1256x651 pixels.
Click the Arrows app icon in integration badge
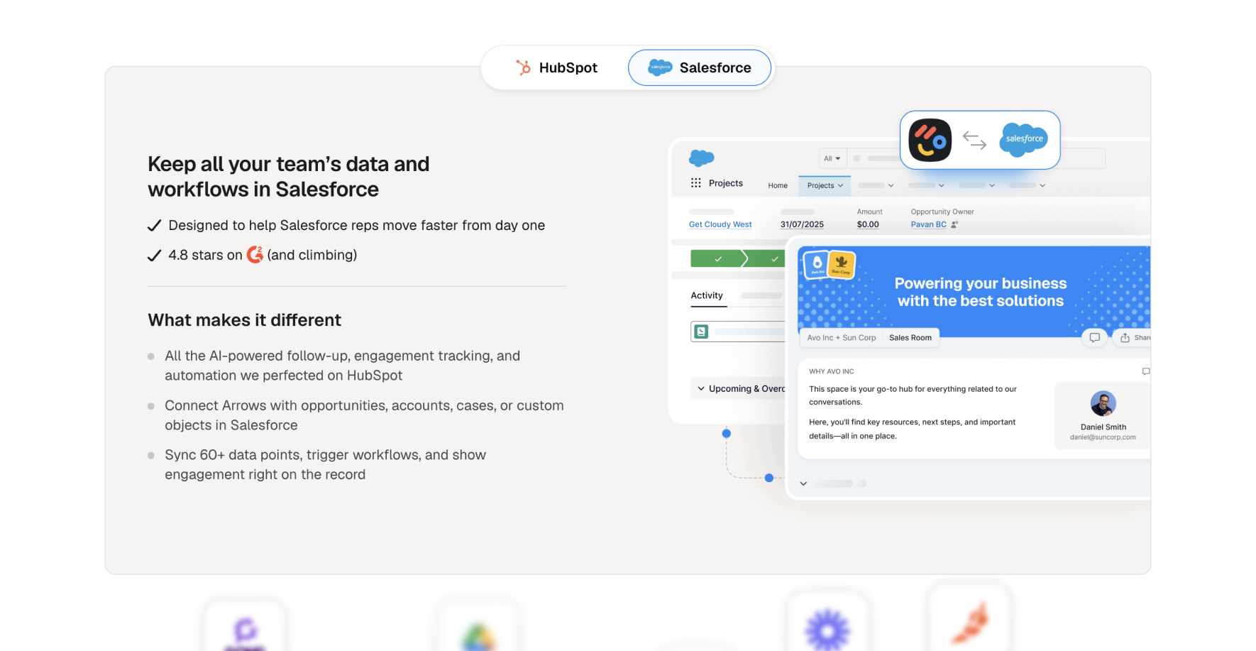point(930,140)
